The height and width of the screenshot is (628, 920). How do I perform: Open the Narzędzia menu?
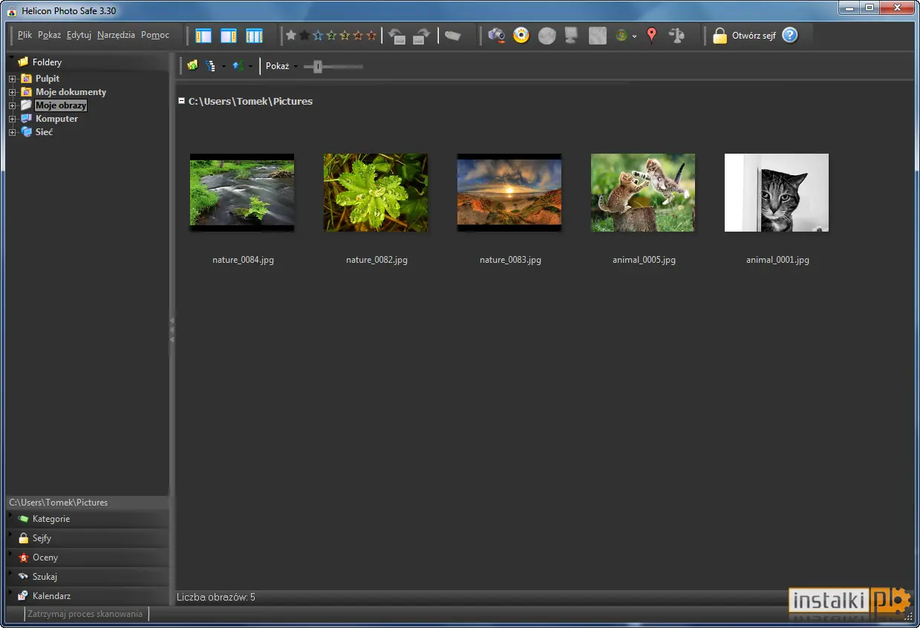[x=116, y=35]
